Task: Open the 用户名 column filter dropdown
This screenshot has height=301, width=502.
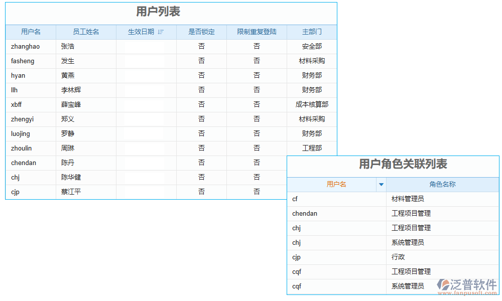Action: pyautogui.click(x=382, y=185)
